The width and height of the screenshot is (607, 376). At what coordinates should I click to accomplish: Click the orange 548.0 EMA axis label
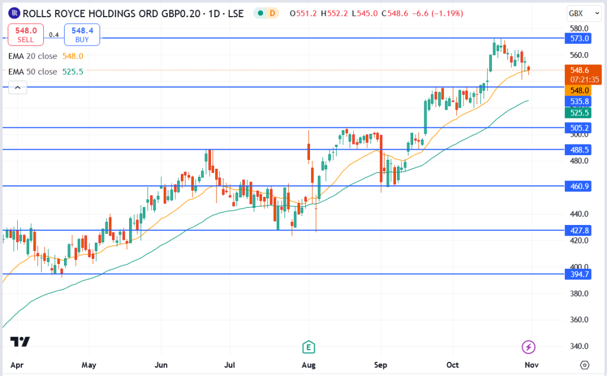click(x=579, y=91)
